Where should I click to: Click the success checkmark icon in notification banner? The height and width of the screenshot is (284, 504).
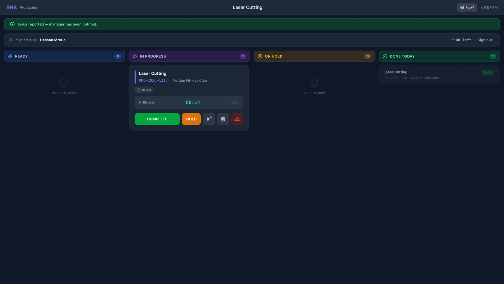[x=12, y=24]
